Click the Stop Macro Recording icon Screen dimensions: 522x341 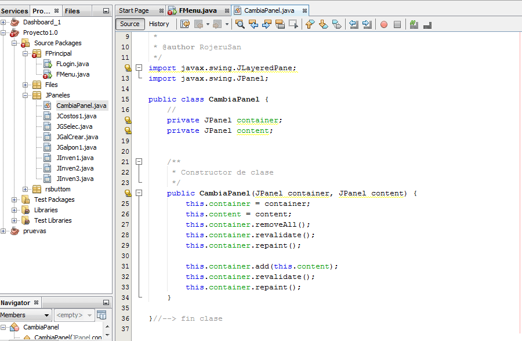point(397,24)
